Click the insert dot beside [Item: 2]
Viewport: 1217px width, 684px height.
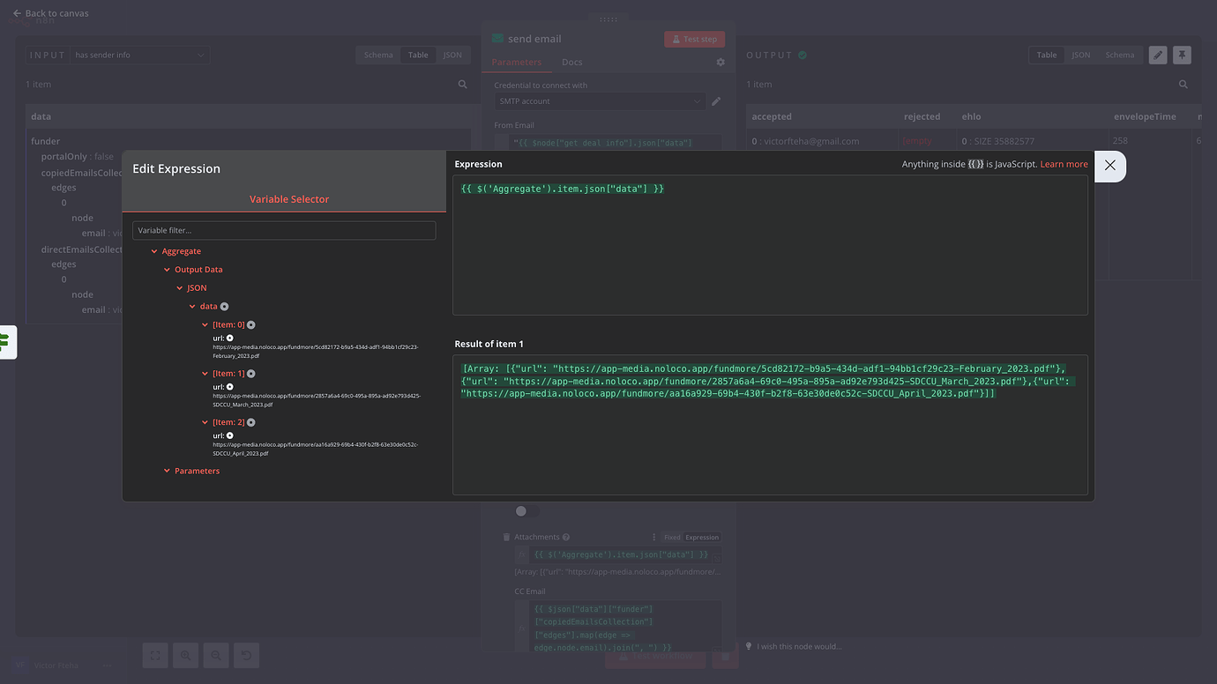(x=251, y=422)
